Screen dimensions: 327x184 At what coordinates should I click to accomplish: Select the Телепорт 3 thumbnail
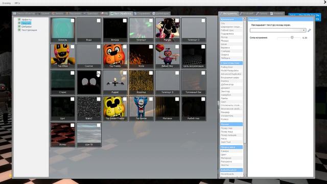click(167, 82)
